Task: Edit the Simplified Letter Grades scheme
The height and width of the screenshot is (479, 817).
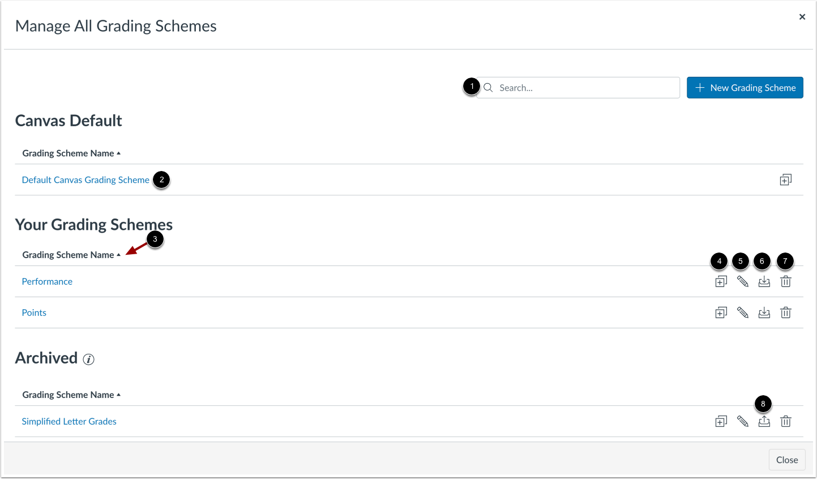Action: (x=742, y=421)
